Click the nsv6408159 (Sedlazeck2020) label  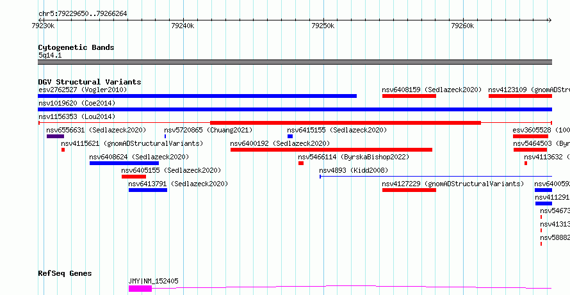(432, 90)
